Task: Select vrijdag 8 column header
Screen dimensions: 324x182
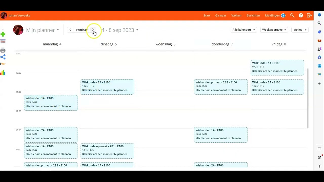Action: 279,44
